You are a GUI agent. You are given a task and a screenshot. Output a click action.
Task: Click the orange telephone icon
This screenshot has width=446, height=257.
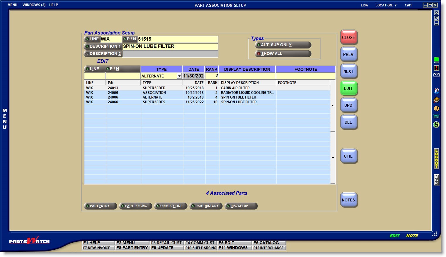point(436,108)
